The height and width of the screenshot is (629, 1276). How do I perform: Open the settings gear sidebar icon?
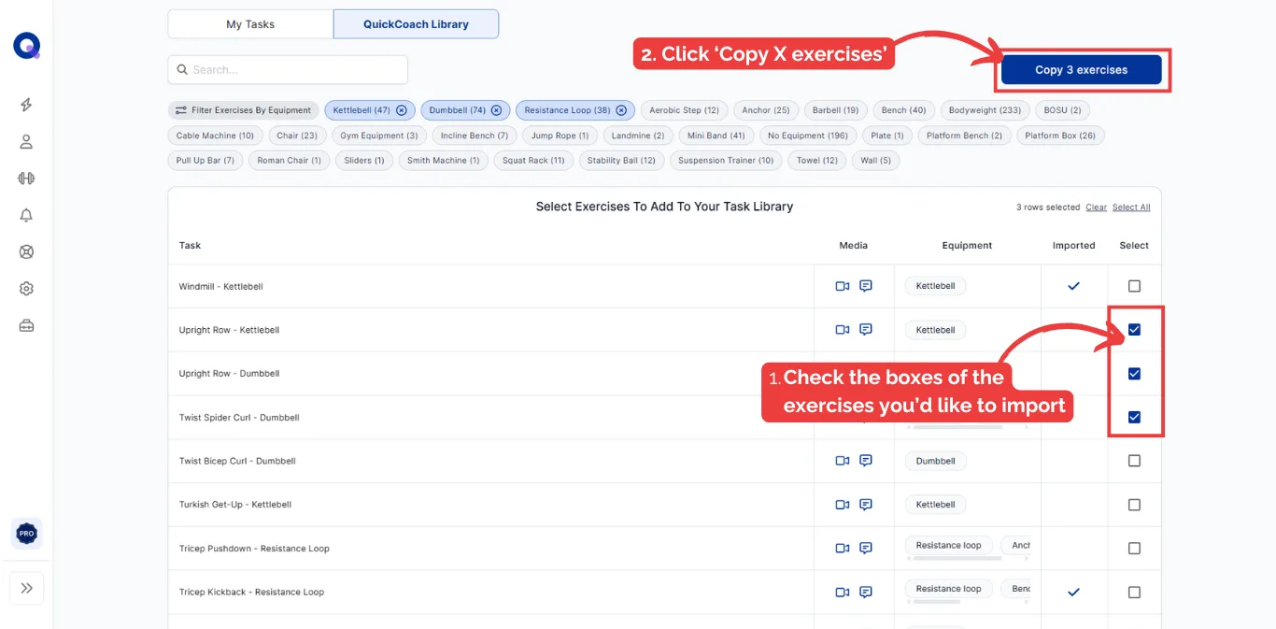[x=26, y=289]
